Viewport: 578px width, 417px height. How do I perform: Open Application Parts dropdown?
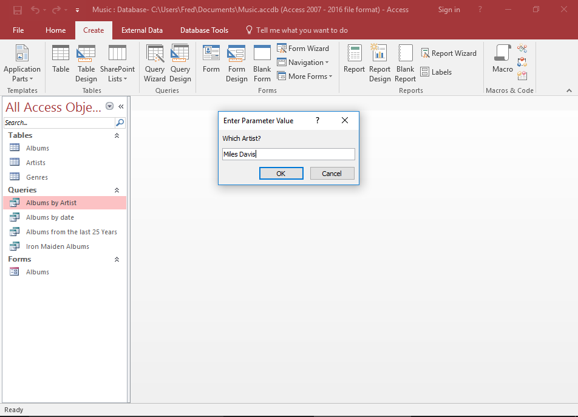pyautogui.click(x=22, y=63)
